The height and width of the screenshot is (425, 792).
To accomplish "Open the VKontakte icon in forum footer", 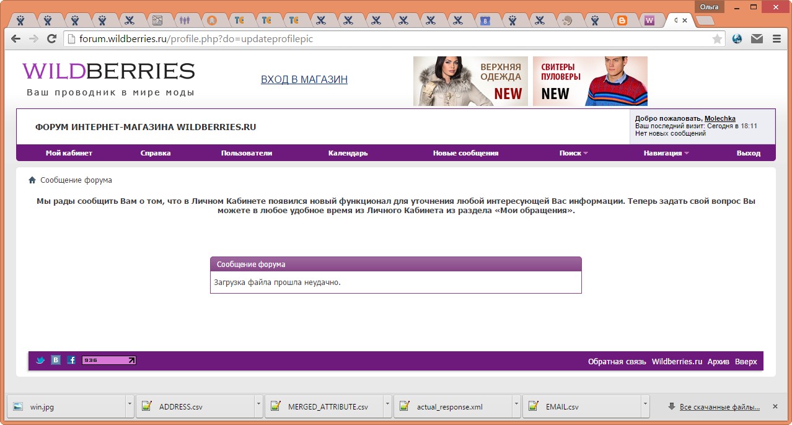I will pyautogui.click(x=56, y=360).
